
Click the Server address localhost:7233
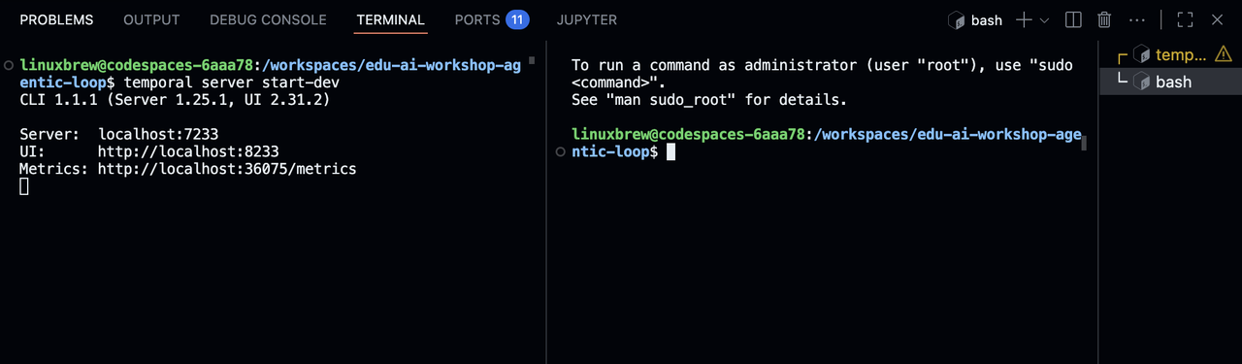158,134
